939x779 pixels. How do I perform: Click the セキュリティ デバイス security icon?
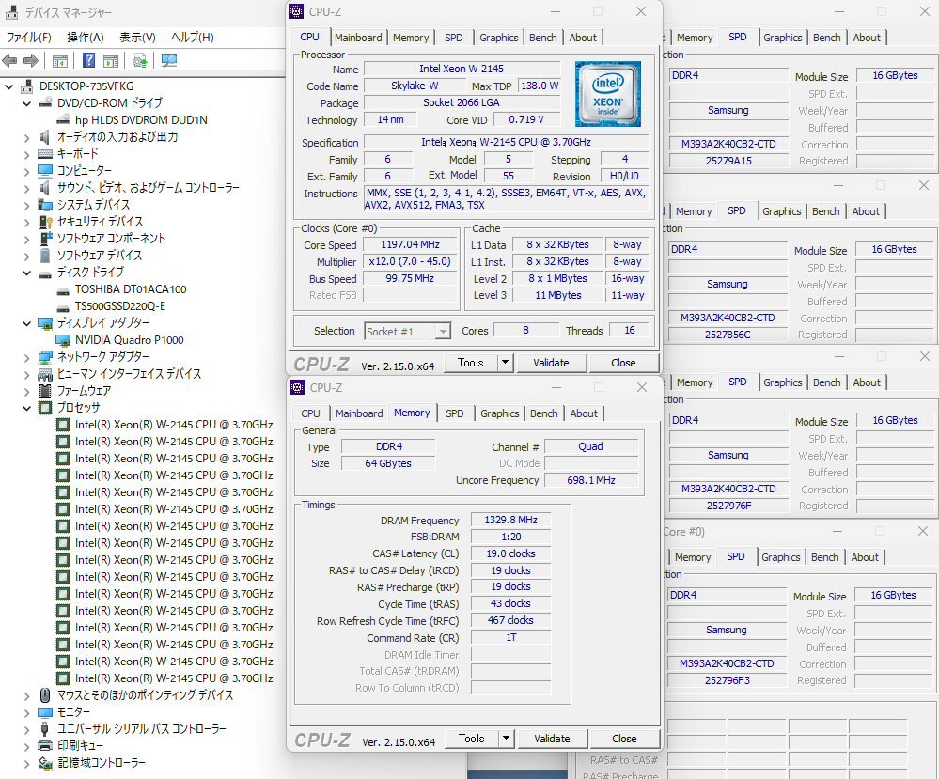coord(45,222)
